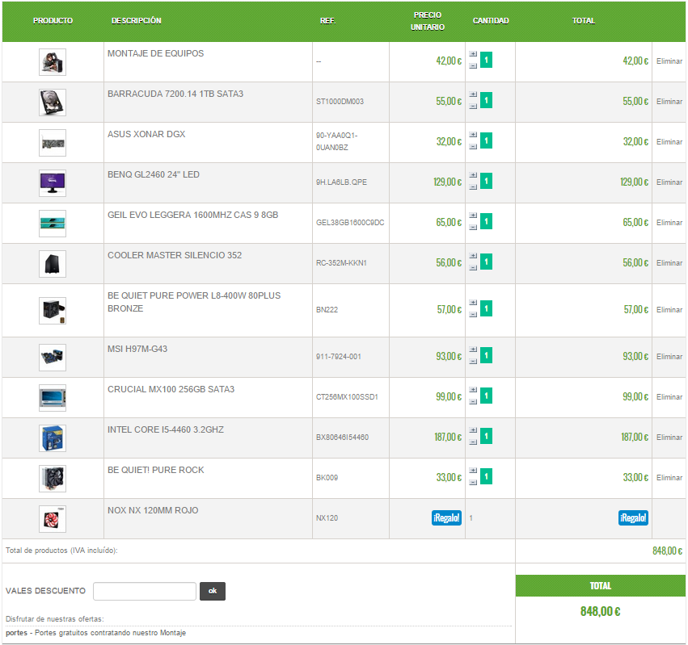Decrease quantity of ASUS Xonar DGX

[473, 146]
